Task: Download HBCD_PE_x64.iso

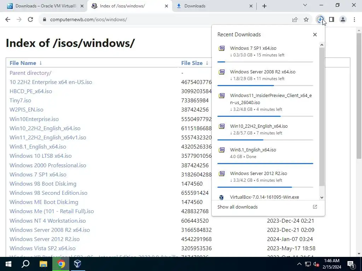Action: click(x=31, y=91)
